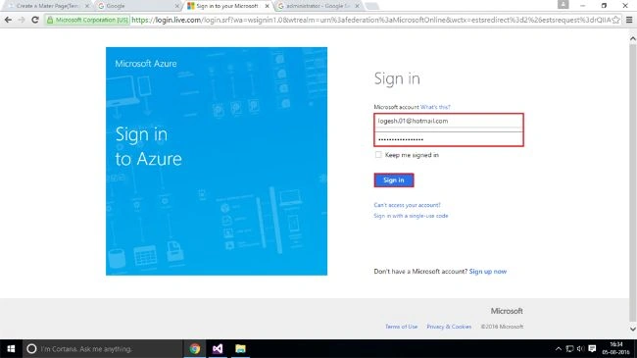This screenshot has width=637, height=358.
Task: Click the Cortana circle icon
Action: [31, 348]
